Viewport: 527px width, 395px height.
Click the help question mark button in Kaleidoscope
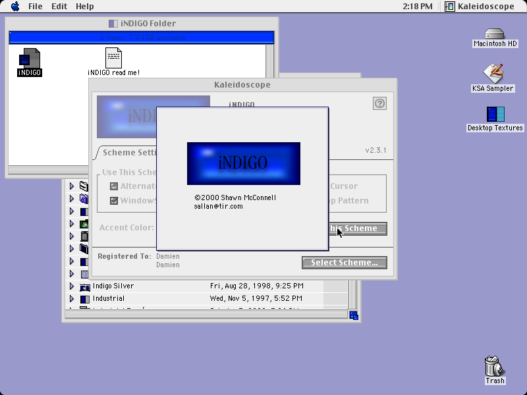pos(380,103)
